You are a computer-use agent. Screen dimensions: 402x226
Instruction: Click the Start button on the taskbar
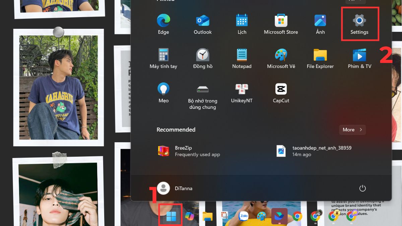click(171, 216)
